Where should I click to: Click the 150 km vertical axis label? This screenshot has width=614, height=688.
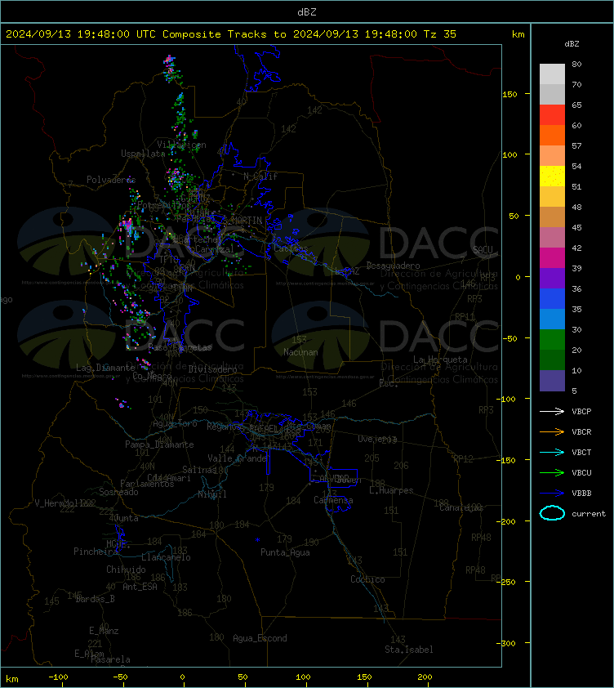pos(509,94)
